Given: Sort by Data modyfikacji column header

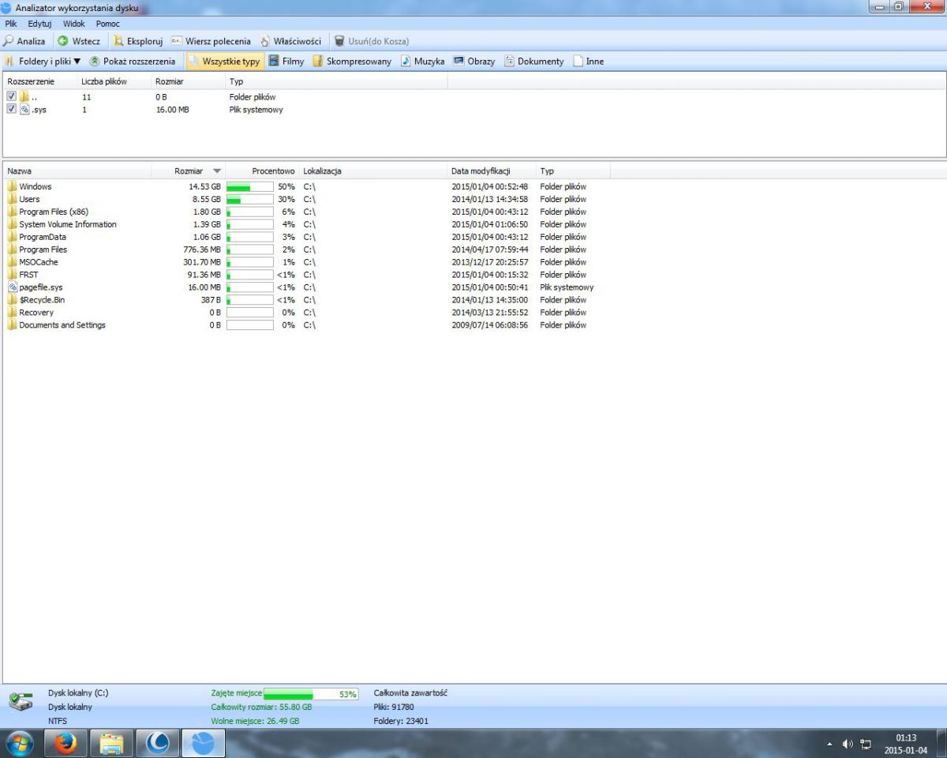Looking at the screenshot, I should [492, 171].
